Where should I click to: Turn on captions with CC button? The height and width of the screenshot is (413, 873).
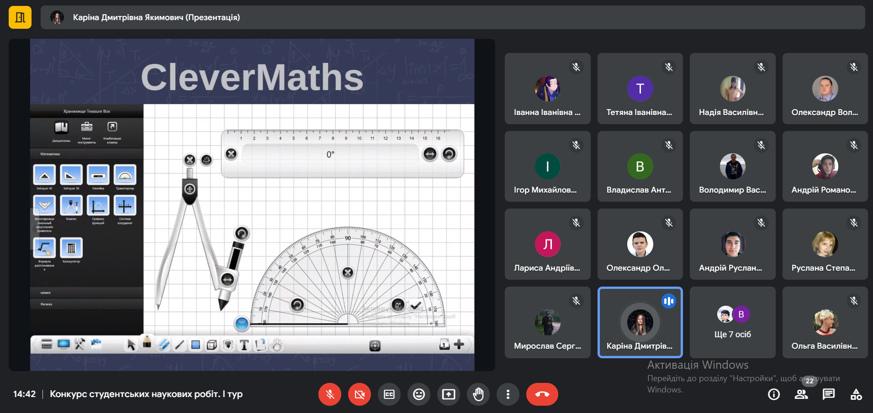pyautogui.click(x=389, y=394)
